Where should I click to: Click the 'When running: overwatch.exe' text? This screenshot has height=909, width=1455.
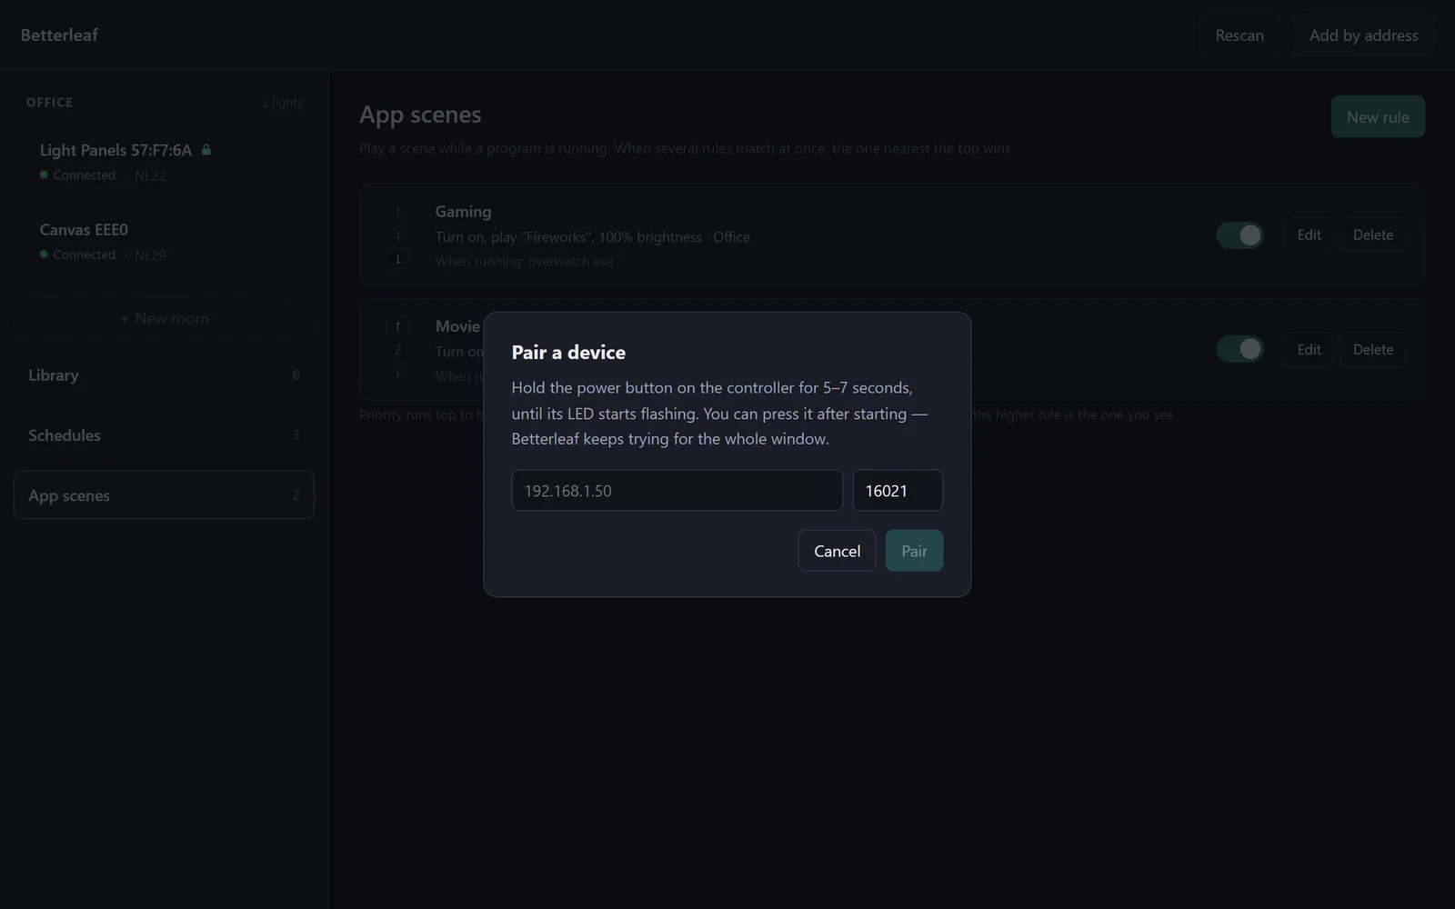pos(524,261)
